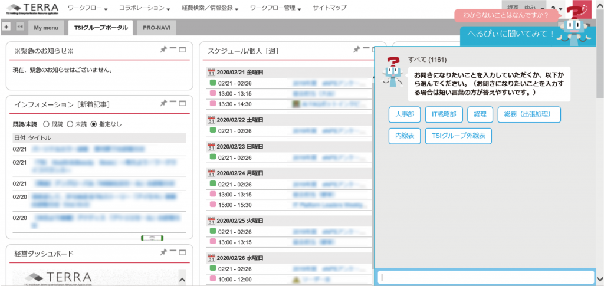Click the calendar icon for 2020/02/21
The width and height of the screenshot is (604, 286).
pos(211,72)
